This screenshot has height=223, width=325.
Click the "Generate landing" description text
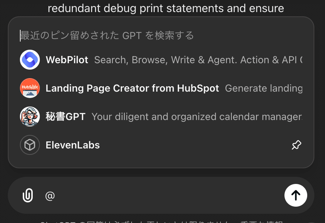[263, 88]
